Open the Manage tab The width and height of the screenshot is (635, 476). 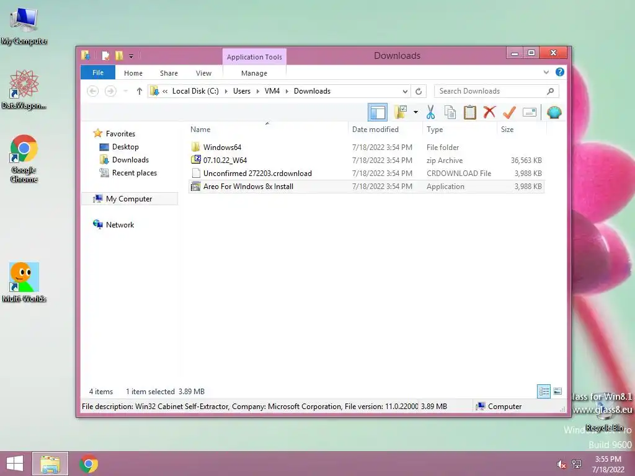point(254,73)
